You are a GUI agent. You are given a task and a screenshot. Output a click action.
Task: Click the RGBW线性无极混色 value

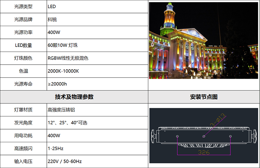68,58
